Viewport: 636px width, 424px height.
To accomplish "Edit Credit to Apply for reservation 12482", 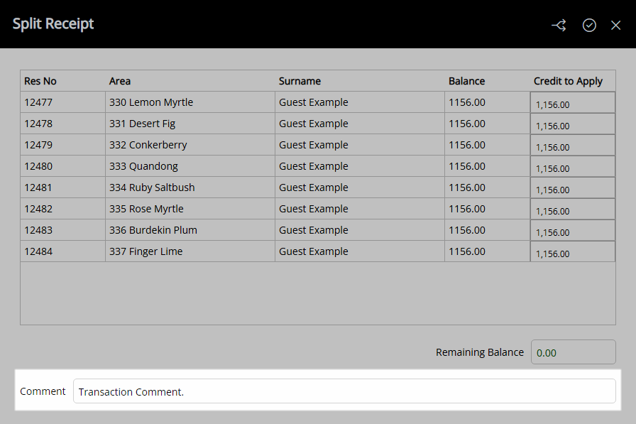I will 573,209.
